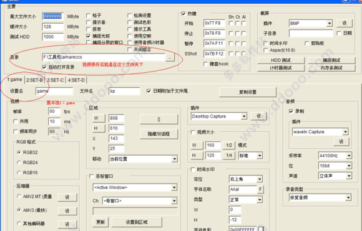Open 设 settings beside Desktop Capture
This screenshot has width=362, height=231.
tap(259, 116)
